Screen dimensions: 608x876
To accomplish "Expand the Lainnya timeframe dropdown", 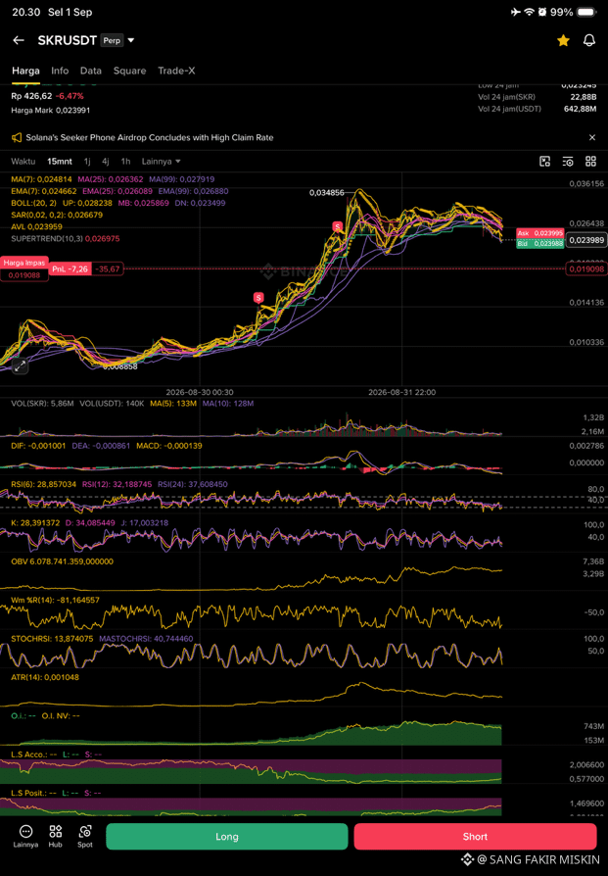I will pos(161,162).
